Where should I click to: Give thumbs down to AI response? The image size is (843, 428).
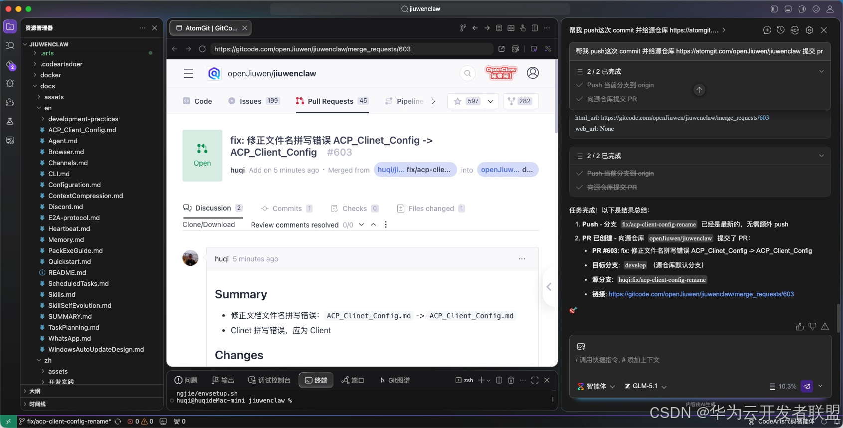(813, 327)
